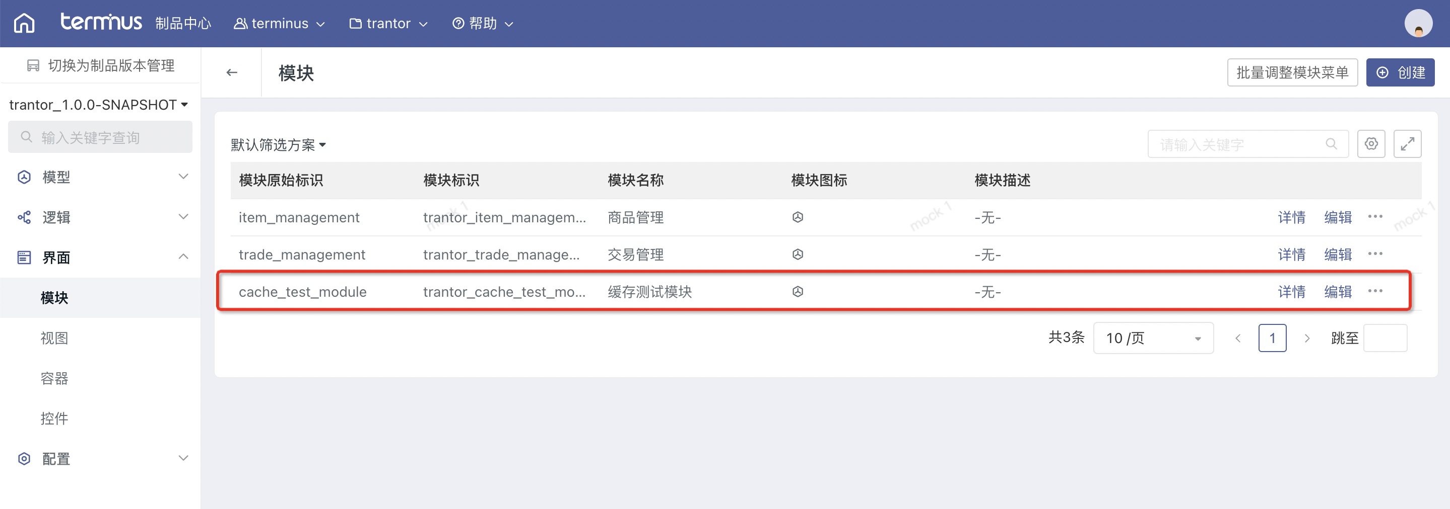Open more actions for item_management row

1374,217
